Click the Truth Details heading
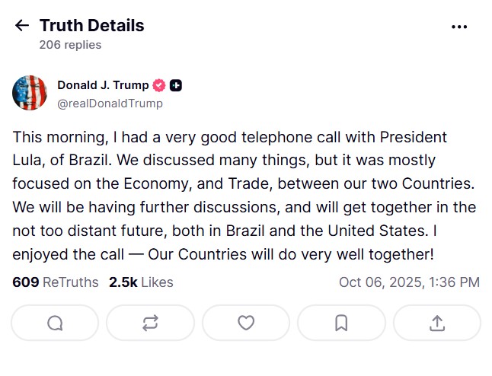Image resolution: width=492 pixels, height=376 pixels. [x=91, y=25]
